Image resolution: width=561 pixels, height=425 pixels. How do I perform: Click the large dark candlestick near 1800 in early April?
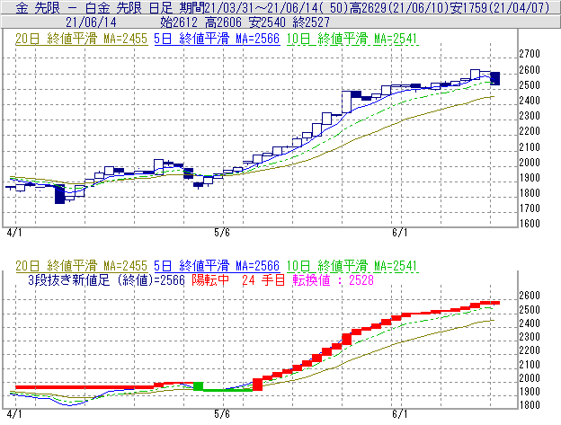tap(59, 194)
